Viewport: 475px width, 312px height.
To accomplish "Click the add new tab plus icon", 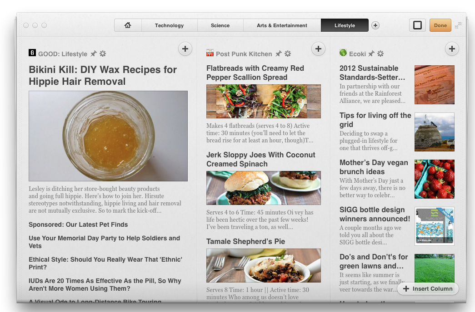I will (x=375, y=25).
